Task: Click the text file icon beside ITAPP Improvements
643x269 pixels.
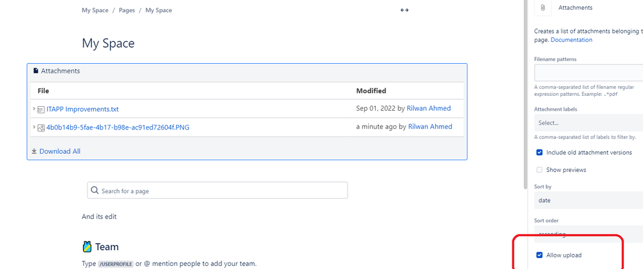Action: (41, 109)
